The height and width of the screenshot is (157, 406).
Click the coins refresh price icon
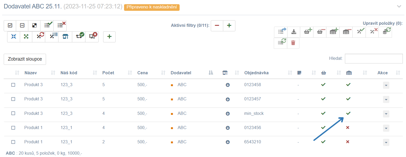pyautogui.click(x=386, y=32)
